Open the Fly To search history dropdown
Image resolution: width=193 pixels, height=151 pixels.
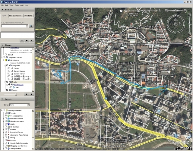tap(27, 26)
